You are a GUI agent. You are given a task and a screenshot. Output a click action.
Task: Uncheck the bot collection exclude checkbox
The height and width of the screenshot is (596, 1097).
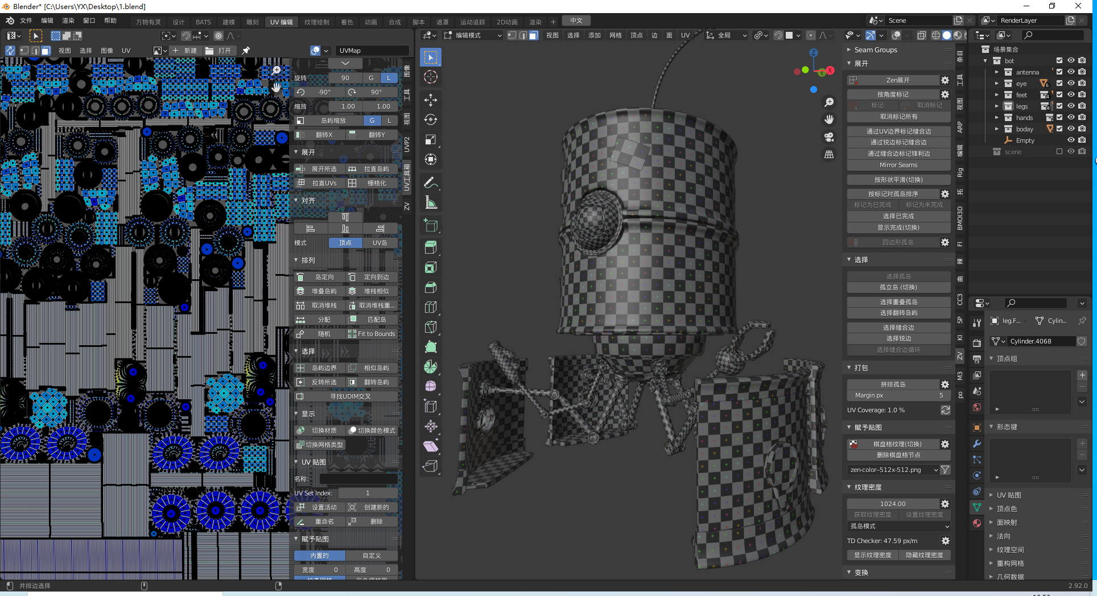tap(1059, 61)
